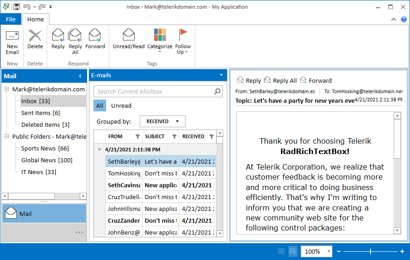The height and width of the screenshot is (260, 410).
Task: Open the Global News [100] folder
Action: point(47,160)
